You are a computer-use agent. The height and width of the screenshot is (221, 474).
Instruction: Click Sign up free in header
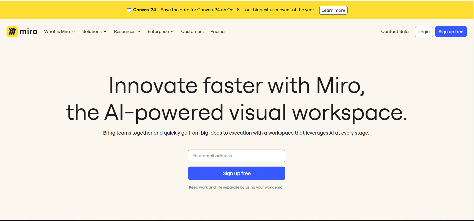pos(451,32)
